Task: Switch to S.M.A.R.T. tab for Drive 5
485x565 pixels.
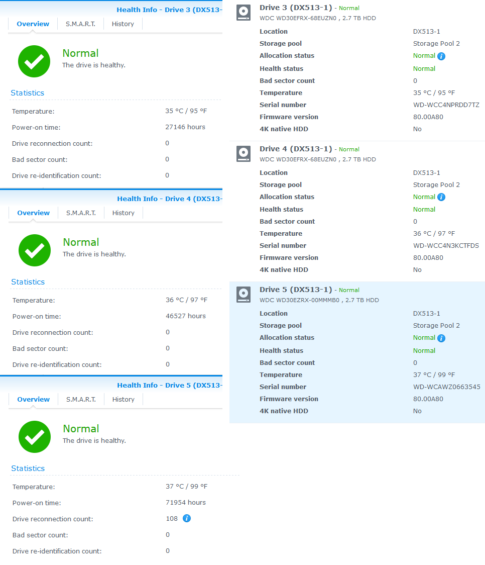Action: [x=81, y=399]
